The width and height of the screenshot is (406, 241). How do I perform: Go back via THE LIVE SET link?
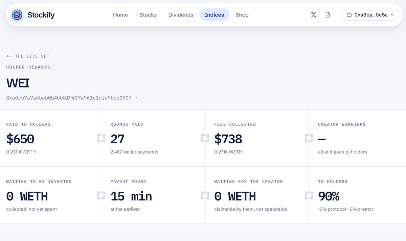[x=32, y=56]
